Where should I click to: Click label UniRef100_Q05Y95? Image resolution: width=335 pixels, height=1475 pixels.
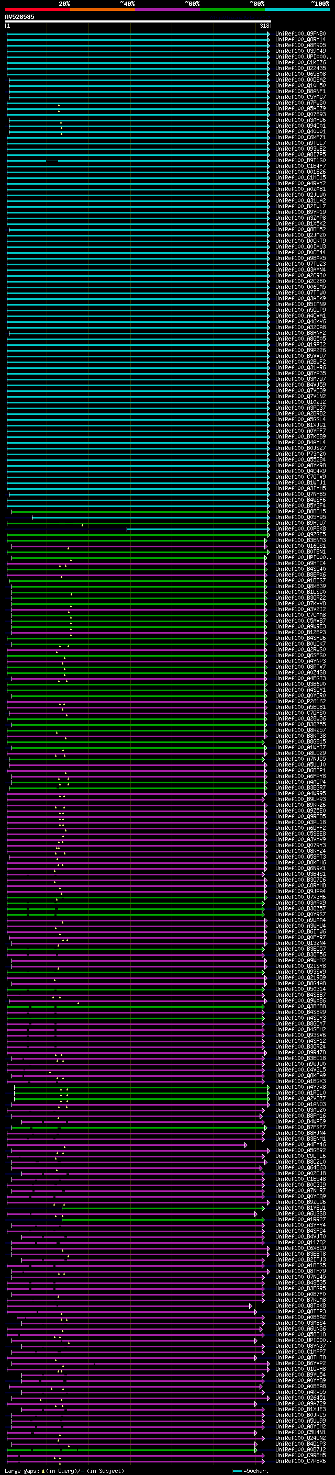300,517
